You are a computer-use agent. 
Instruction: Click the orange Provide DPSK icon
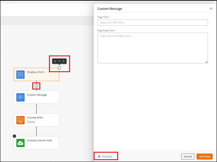[x=20, y=120]
